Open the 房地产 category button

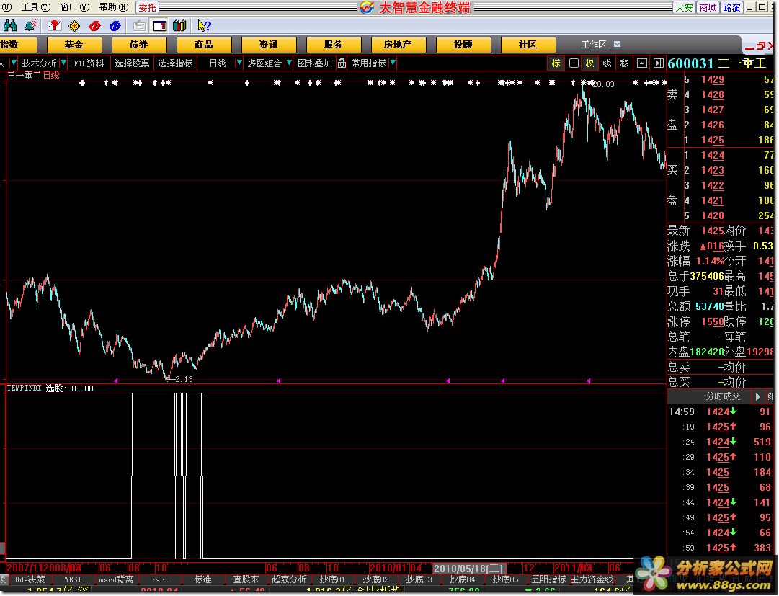pos(398,45)
